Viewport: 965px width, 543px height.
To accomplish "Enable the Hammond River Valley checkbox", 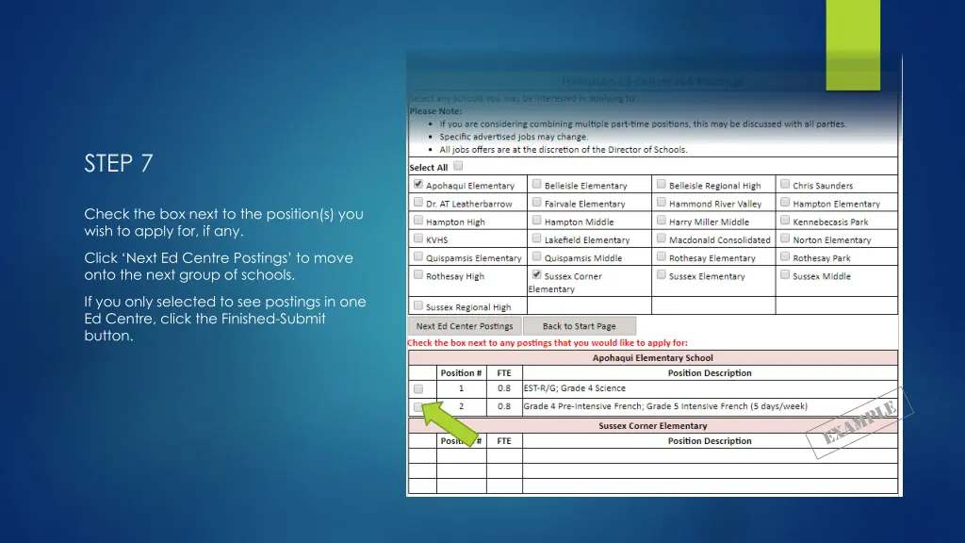I will pyautogui.click(x=661, y=203).
